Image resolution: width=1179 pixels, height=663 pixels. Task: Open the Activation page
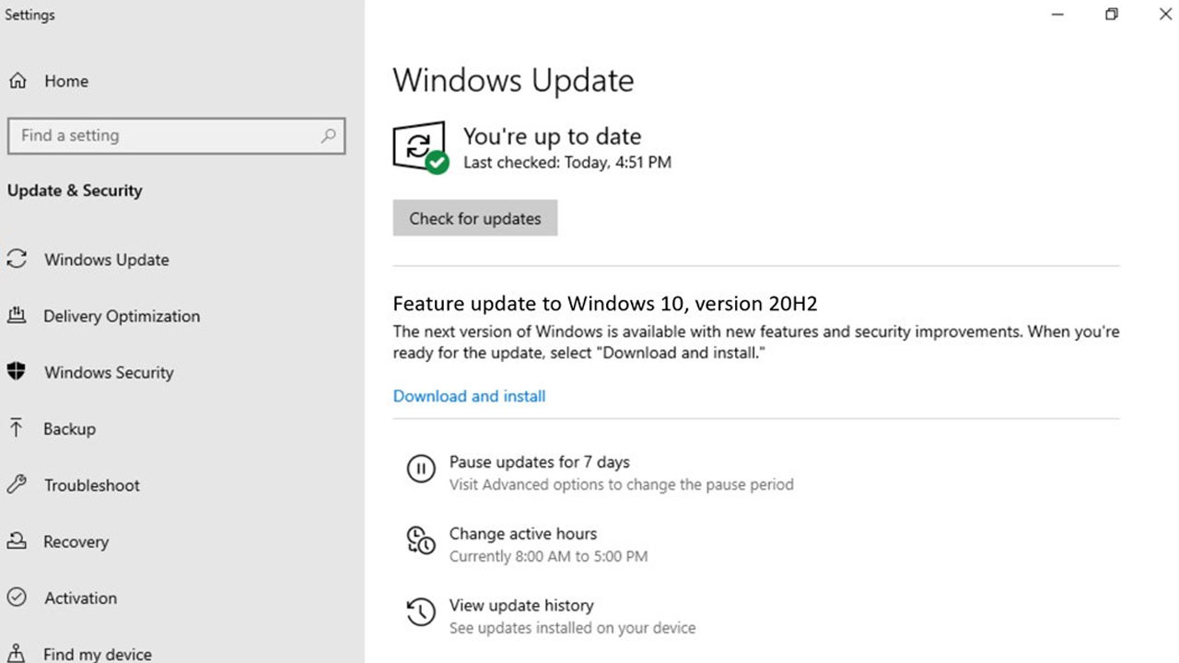click(79, 598)
